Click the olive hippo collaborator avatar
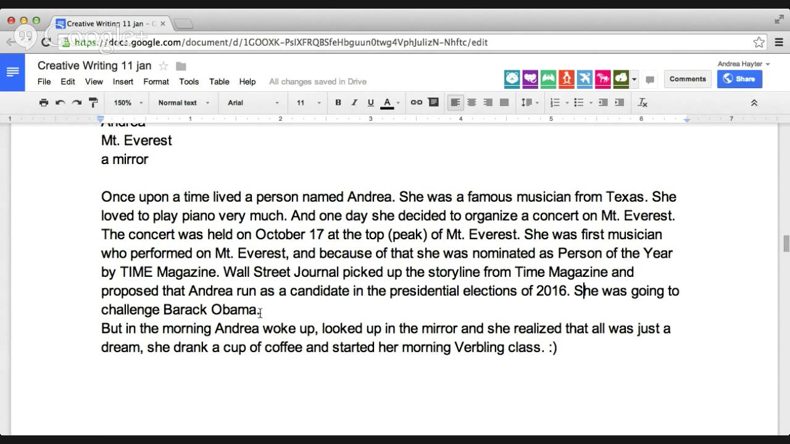Image resolution: width=790 pixels, height=444 pixels. coord(620,78)
